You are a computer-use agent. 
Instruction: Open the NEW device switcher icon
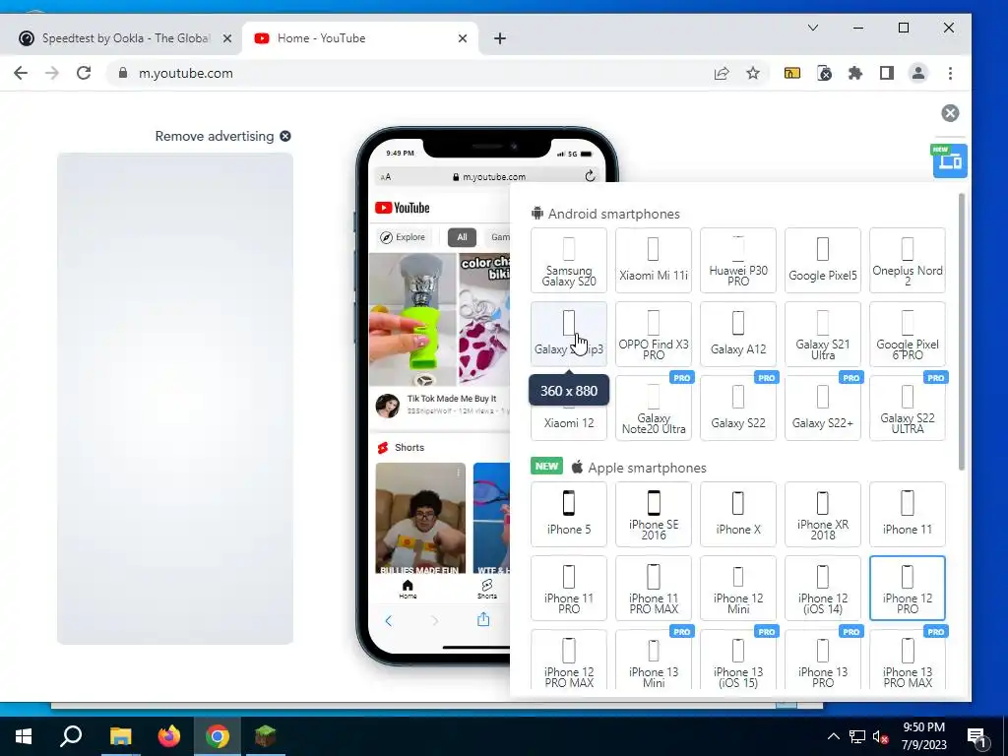coord(950,160)
